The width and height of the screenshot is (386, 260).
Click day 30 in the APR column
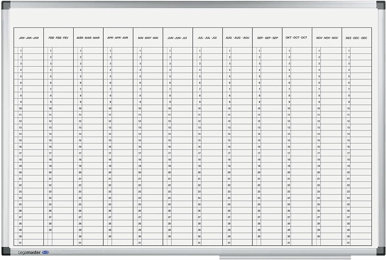(110, 236)
